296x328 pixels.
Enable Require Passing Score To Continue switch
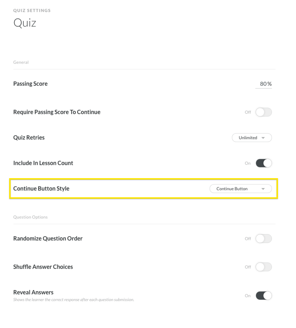(x=263, y=112)
